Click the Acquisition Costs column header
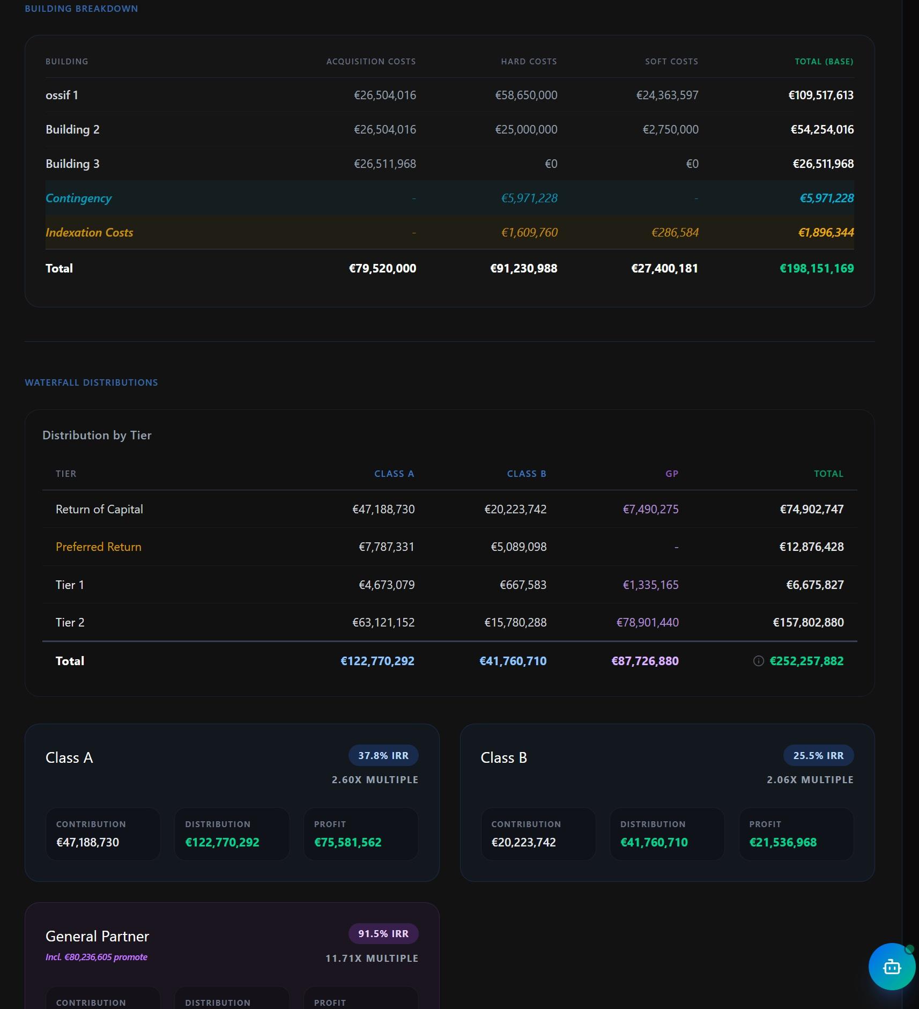This screenshot has width=919, height=1009. point(371,62)
